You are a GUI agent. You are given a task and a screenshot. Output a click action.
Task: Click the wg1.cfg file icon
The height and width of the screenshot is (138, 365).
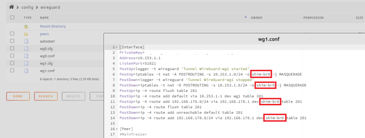pos(26,63)
